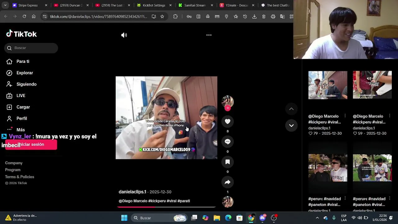Open history clock icon in toolbar
This screenshot has height=224, width=398.
(245, 16)
